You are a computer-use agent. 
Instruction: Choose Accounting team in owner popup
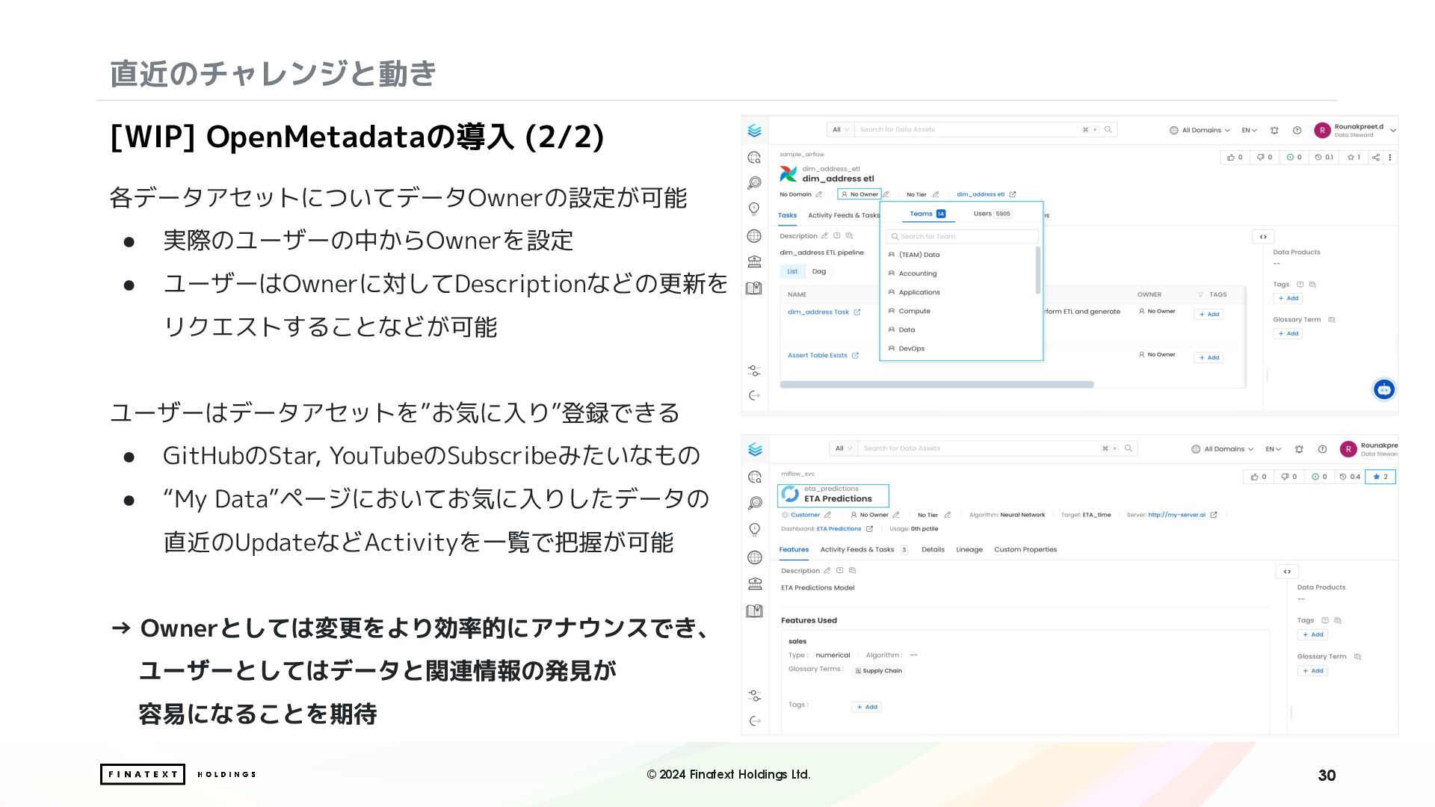point(917,273)
